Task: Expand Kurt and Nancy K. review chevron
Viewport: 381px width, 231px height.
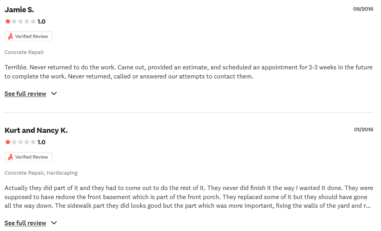Action: pos(54,223)
